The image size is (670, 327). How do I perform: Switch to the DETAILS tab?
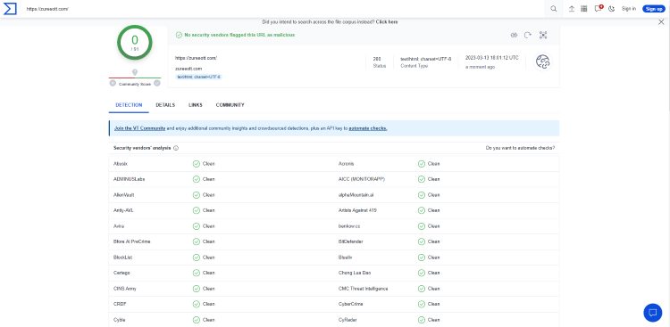pyautogui.click(x=165, y=105)
